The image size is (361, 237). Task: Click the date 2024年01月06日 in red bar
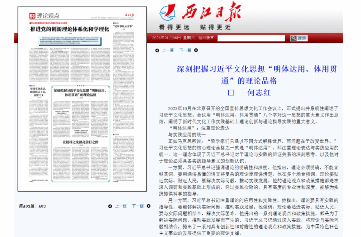click(x=166, y=38)
